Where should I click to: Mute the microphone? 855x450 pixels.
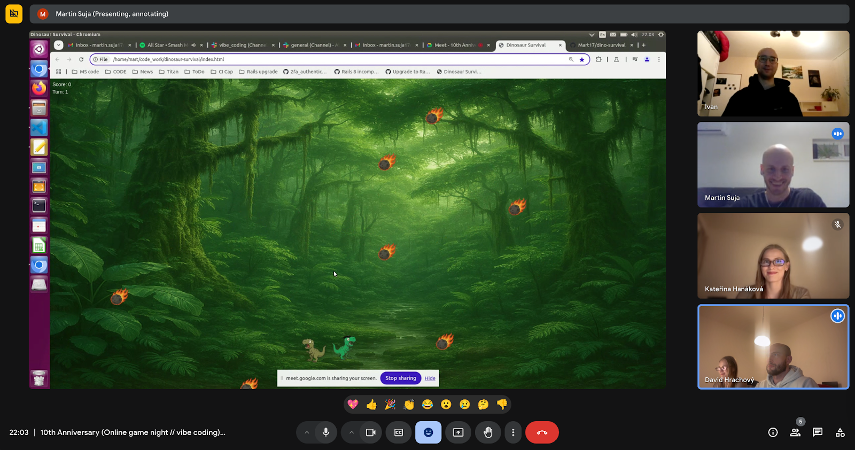pos(325,432)
